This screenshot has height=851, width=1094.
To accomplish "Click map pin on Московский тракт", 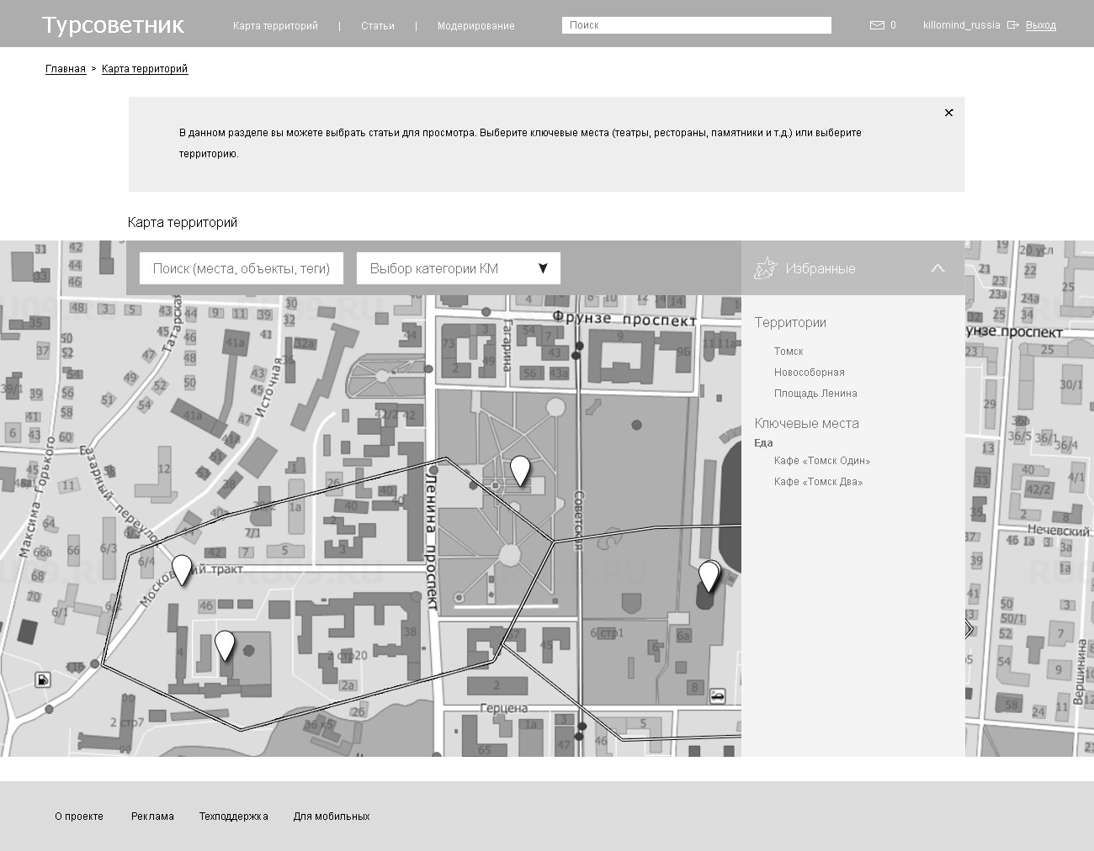I will click(x=182, y=568).
